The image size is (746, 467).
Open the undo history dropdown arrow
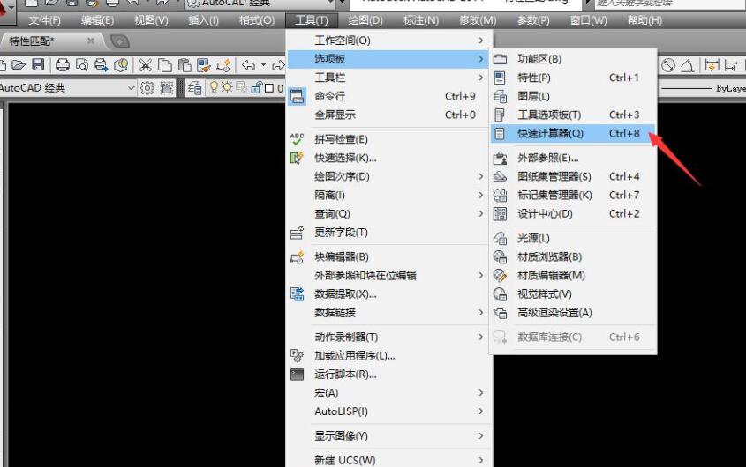263,64
